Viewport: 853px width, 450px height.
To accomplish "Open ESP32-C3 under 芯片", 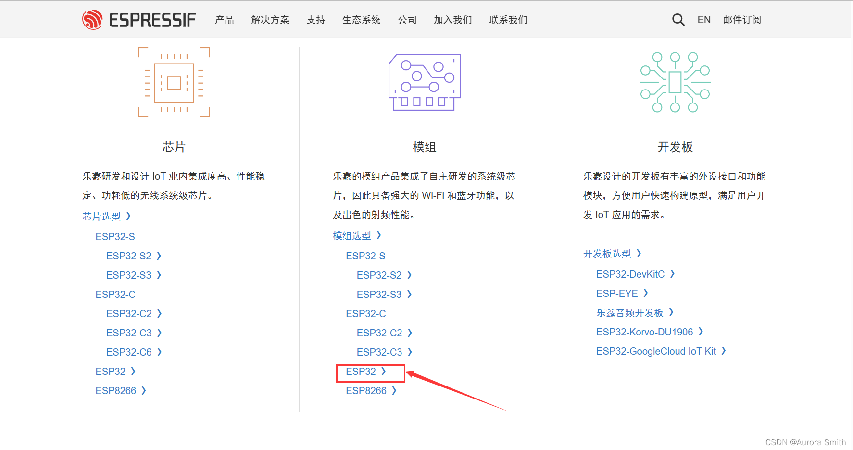I will pyautogui.click(x=134, y=333).
